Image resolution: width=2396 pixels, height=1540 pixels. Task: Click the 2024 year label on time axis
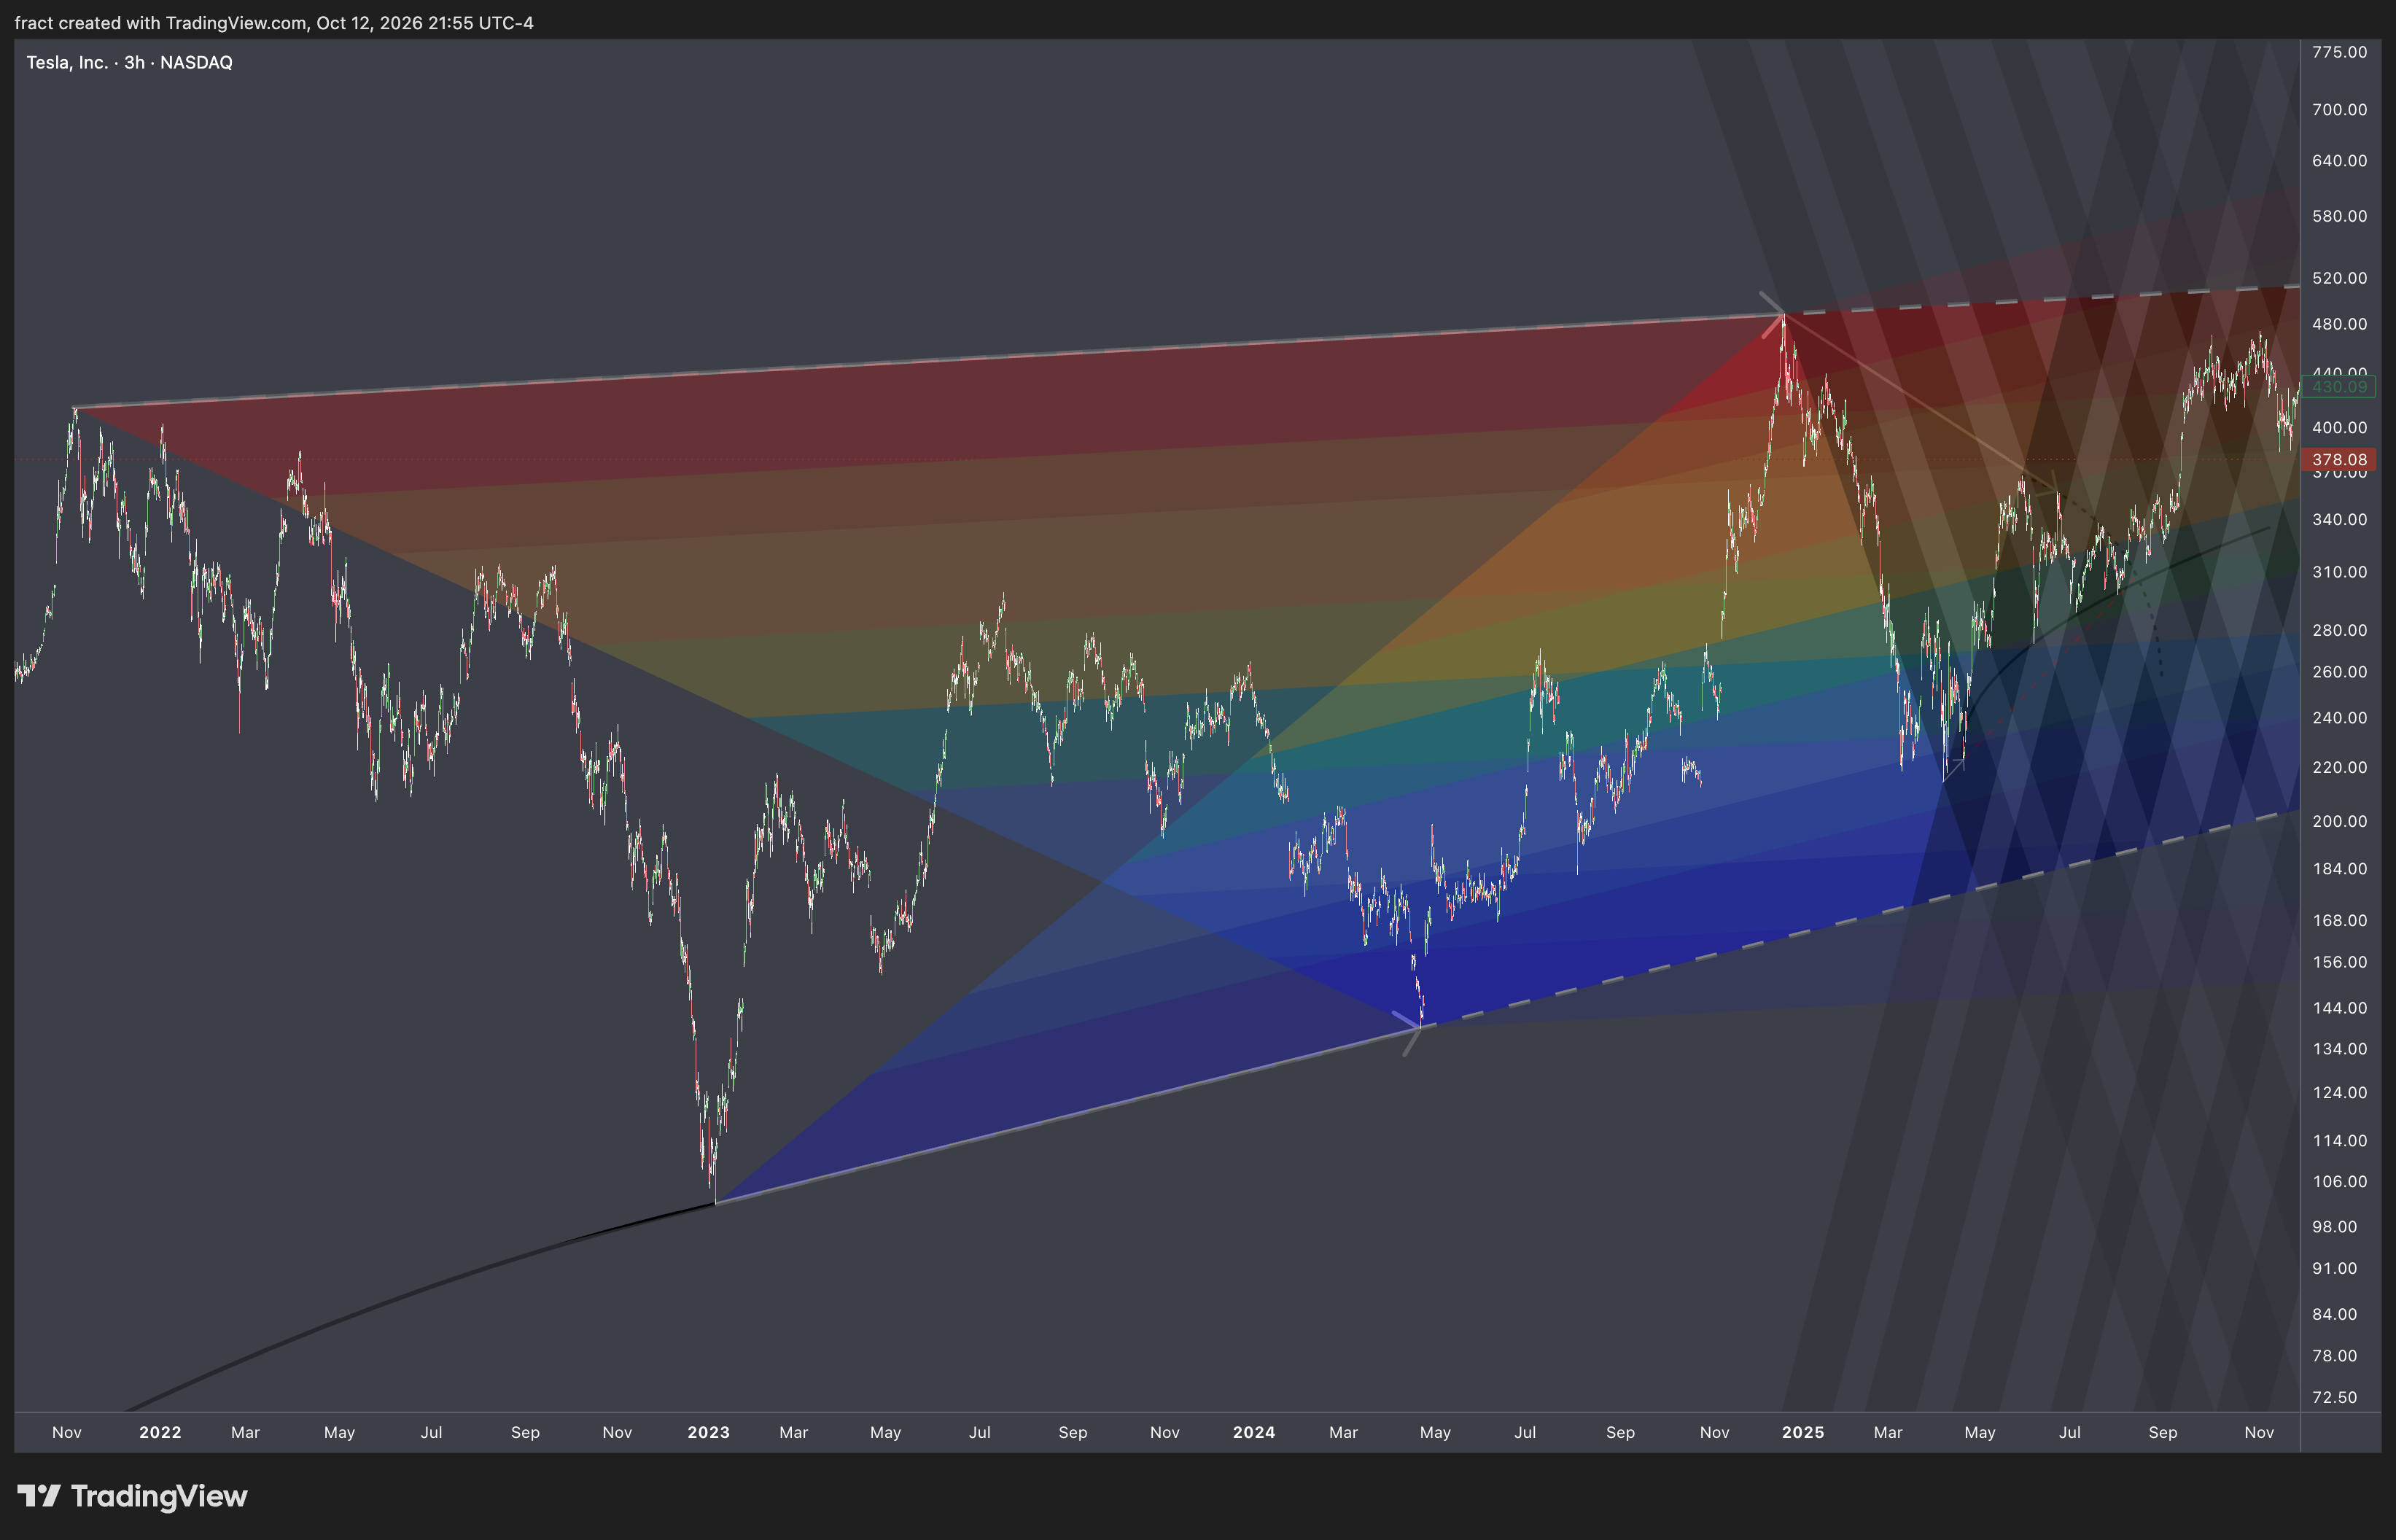[x=1253, y=1432]
